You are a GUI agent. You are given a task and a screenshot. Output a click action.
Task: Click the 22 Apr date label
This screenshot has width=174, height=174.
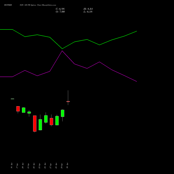(34, 166)
